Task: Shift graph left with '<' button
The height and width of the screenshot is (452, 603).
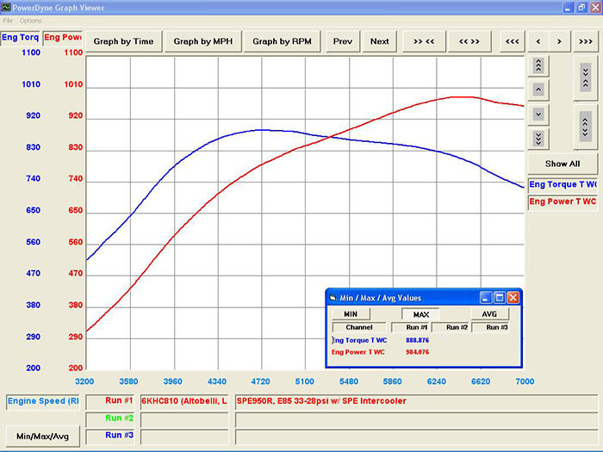Action: tap(538, 41)
